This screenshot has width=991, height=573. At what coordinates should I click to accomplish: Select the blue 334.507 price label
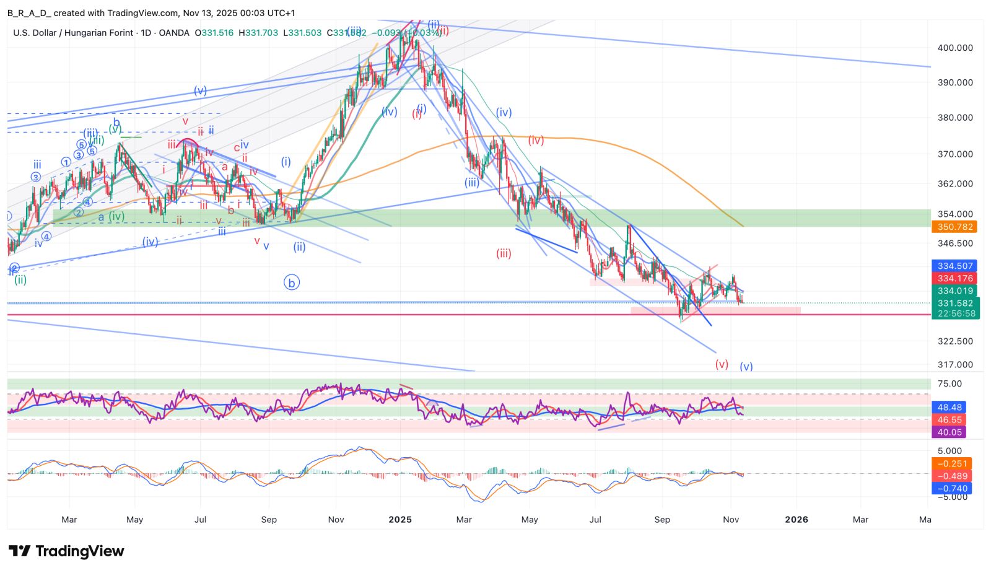click(x=954, y=266)
